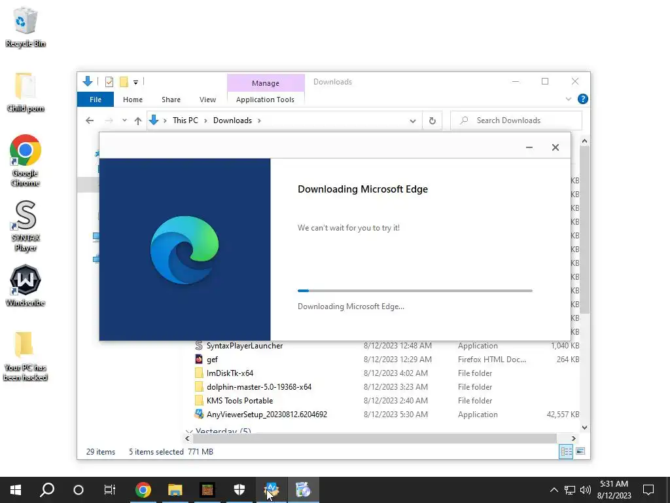This screenshot has width=670, height=503.
Task: Switch to Large icons view in the status bar
Action: [580, 451]
